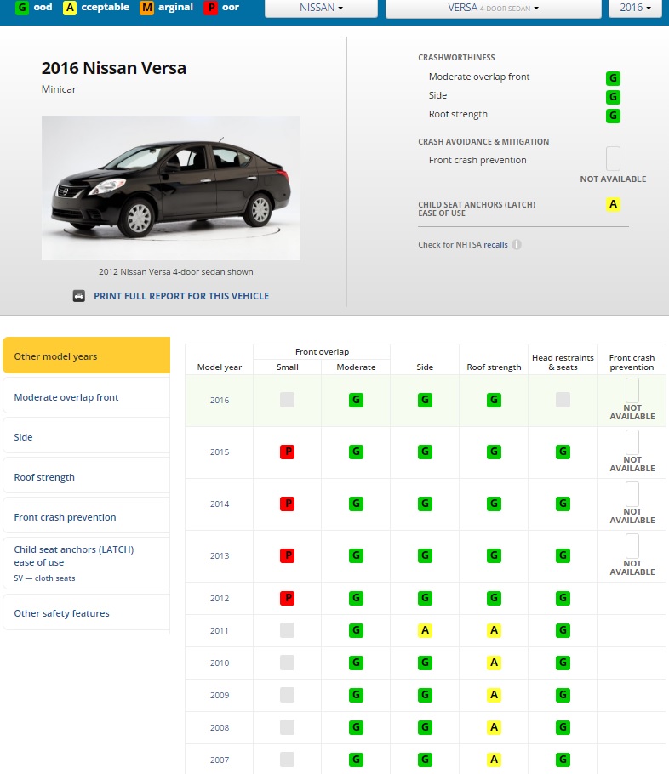Image resolution: width=669 pixels, height=774 pixels.
Task: Click the 2016 Side Good rating icon
Action: coord(425,400)
